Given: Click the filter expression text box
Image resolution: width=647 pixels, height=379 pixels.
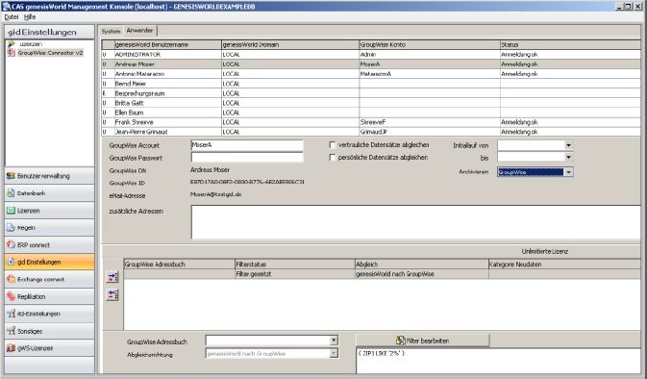Looking at the screenshot, I should pos(498,362).
